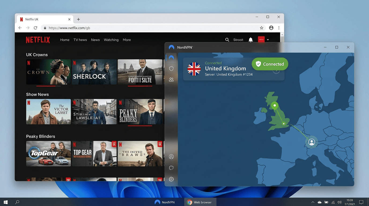Click the green Connected button in NordVPN
Image resolution: width=369 pixels, height=206 pixels.
click(270, 64)
